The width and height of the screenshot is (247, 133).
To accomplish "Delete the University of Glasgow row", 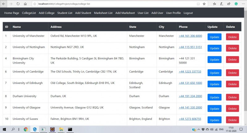I will pyautogui.click(x=232, y=109).
